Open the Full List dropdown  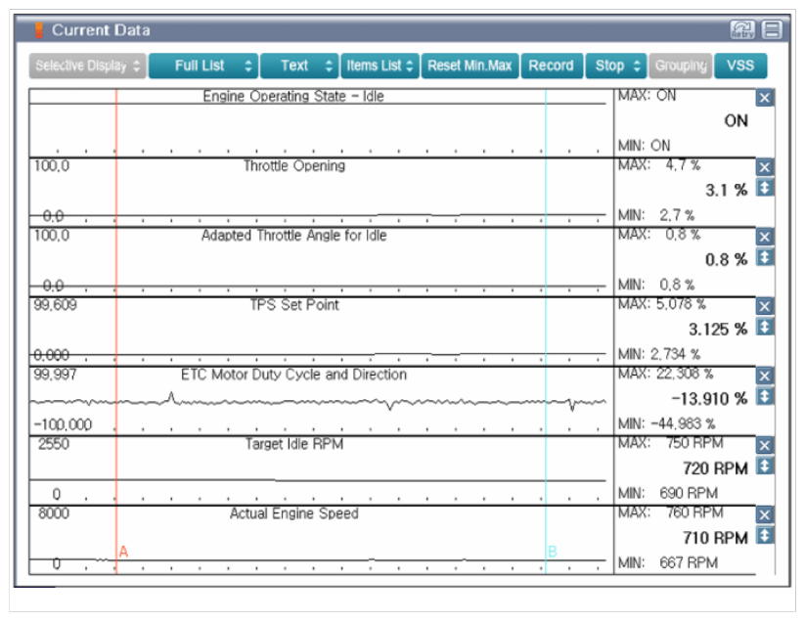203,66
